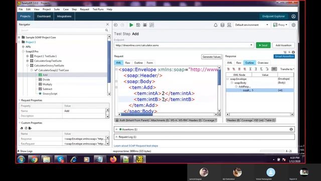The width and height of the screenshot is (321, 181).
Task: Select the response Overview tab
Action: 263,63
